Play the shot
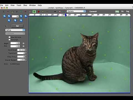The image size is (133, 100). 15,21
